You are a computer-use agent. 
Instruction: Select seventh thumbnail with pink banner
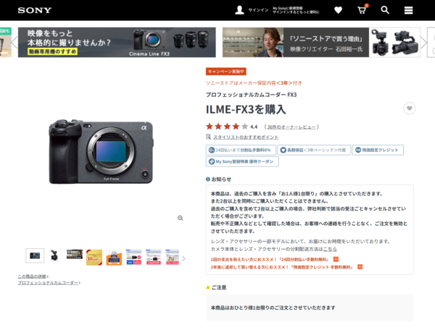tap(154, 257)
